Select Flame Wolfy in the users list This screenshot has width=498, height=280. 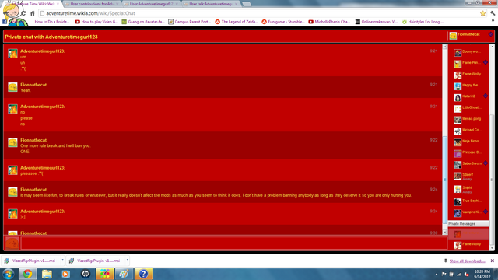pyautogui.click(x=468, y=75)
